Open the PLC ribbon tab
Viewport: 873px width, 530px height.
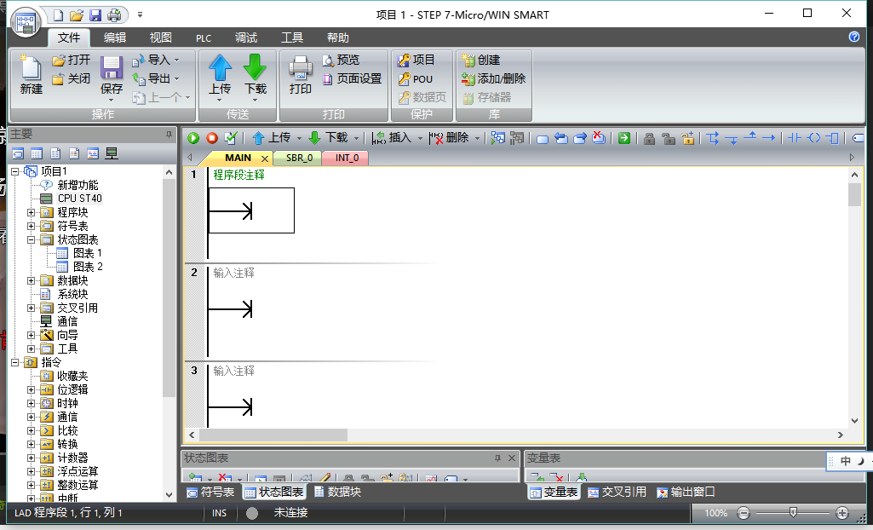click(x=204, y=37)
